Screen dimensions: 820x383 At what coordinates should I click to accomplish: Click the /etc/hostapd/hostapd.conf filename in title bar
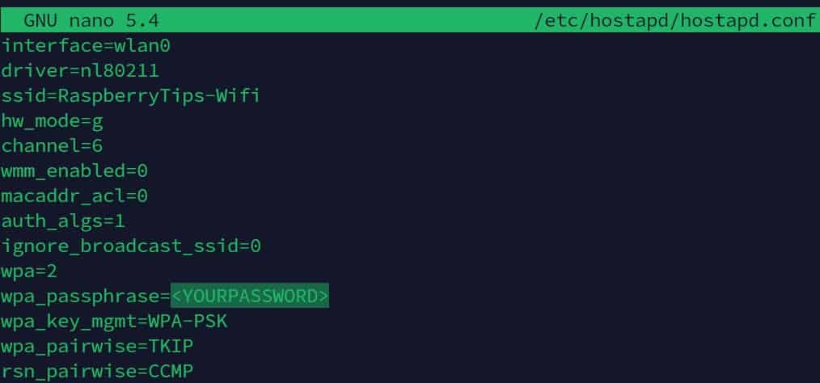675,21
